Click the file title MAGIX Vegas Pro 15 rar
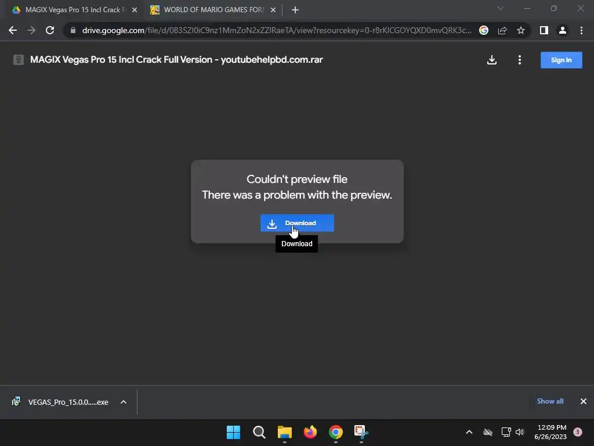Screen dimensions: 594x446 (x=176, y=60)
